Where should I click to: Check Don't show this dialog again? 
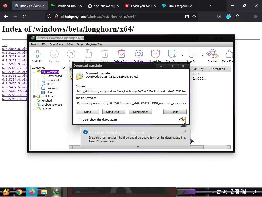tap(81, 120)
